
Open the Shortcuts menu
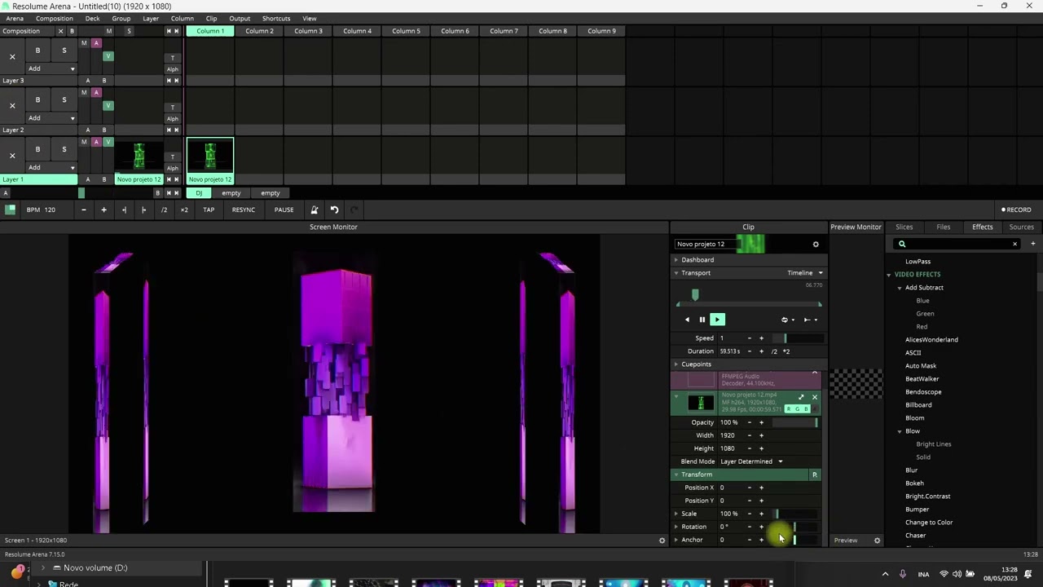[276, 18]
